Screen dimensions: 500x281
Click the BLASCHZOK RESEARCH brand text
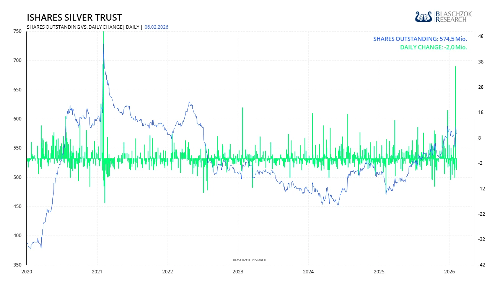coord(453,16)
